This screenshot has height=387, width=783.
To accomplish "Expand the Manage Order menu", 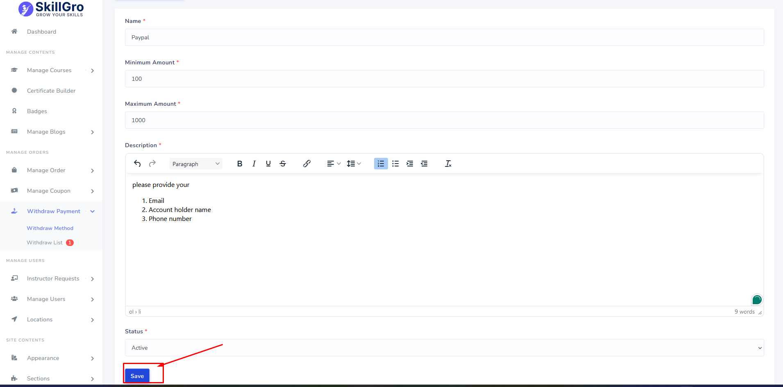I will tap(51, 170).
